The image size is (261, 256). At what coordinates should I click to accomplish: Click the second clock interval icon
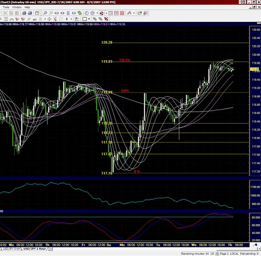click(93, 13)
